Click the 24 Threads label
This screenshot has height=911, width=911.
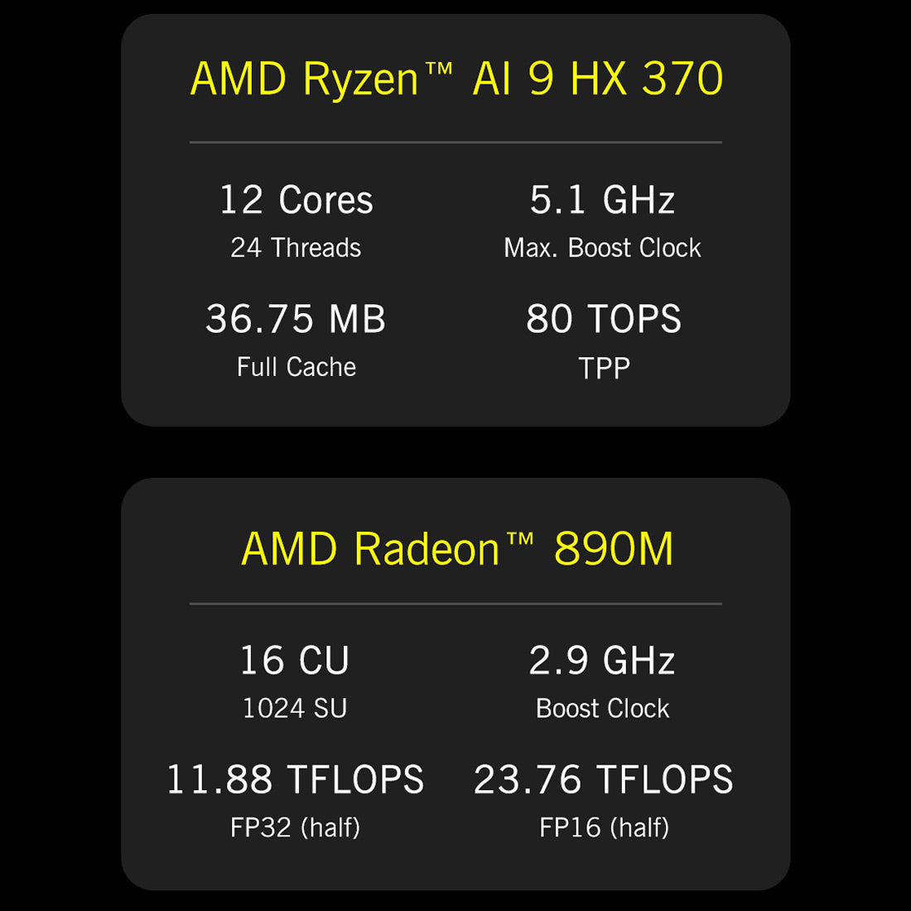[x=296, y=248]
